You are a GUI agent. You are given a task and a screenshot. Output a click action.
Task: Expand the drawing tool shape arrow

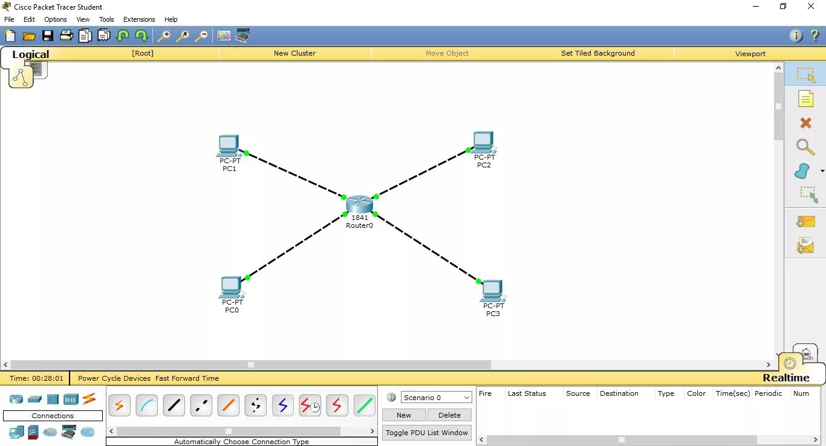click(x=822, y=172)
